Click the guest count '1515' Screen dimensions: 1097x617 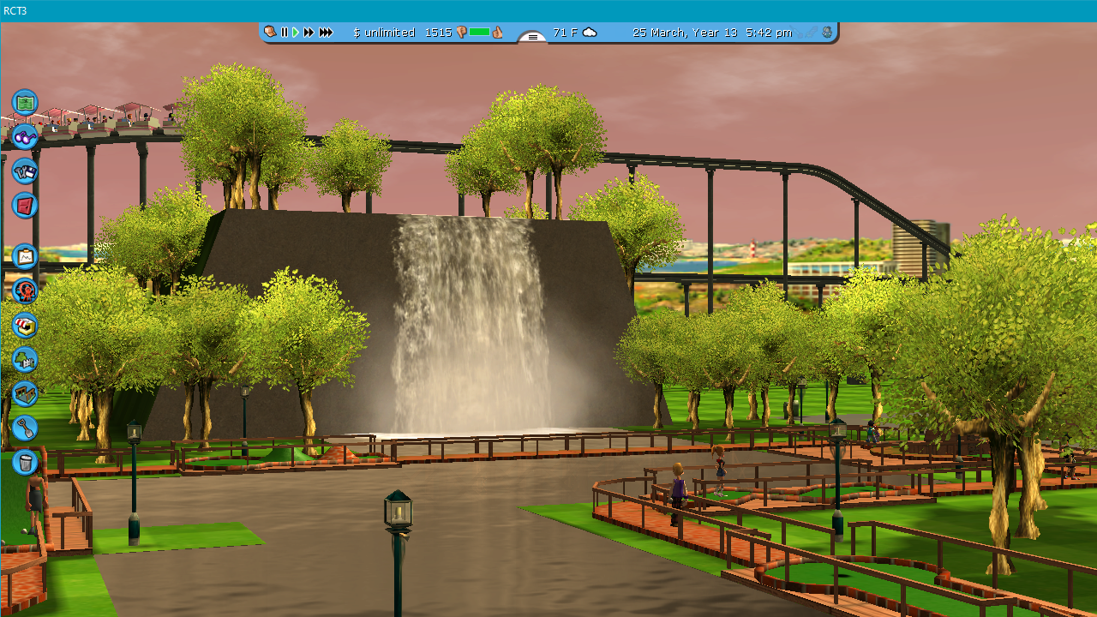(437, 33)
